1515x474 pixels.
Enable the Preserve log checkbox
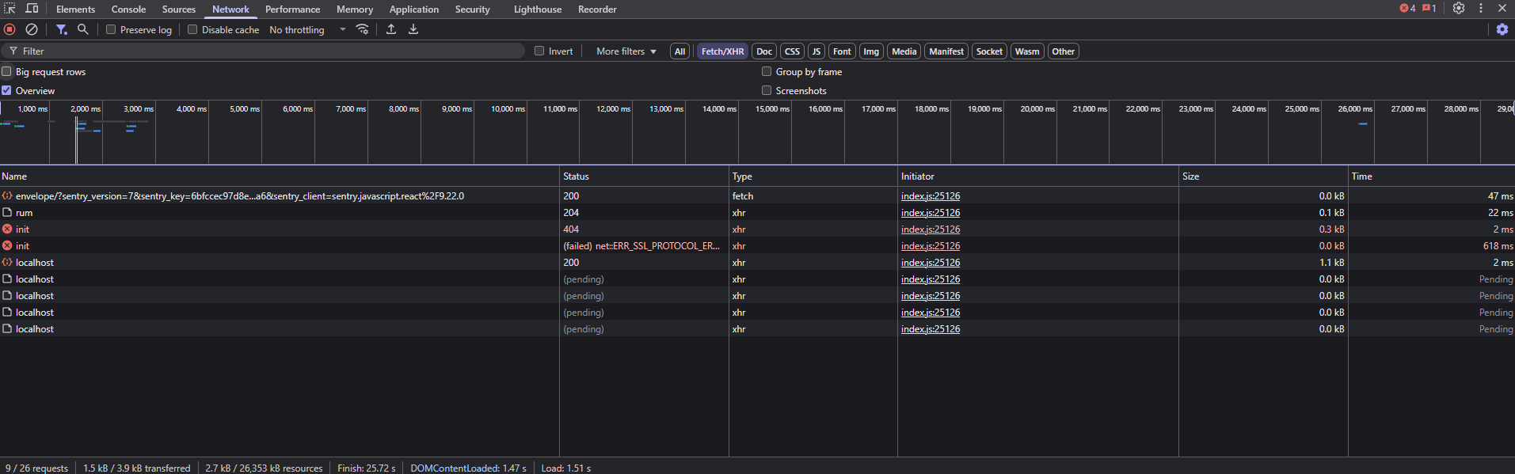[111, 29]
